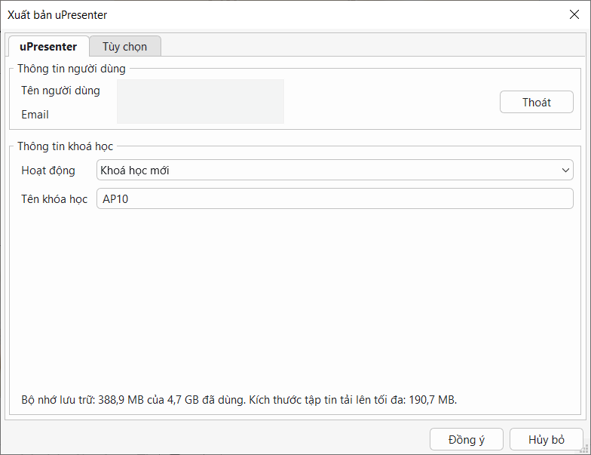
Task: Click the Thông tin người dùng group title
Action: tap(72, 69)
